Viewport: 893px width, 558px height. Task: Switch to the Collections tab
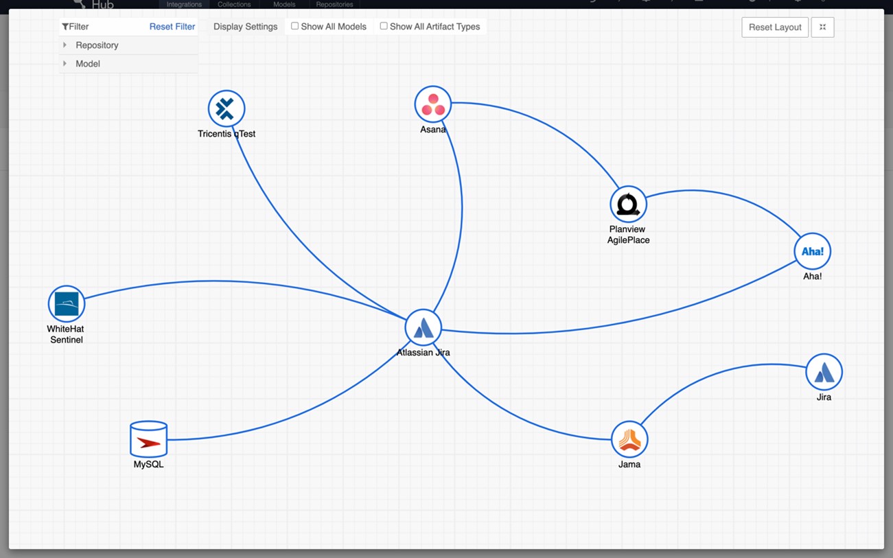(x=234, y=4)
